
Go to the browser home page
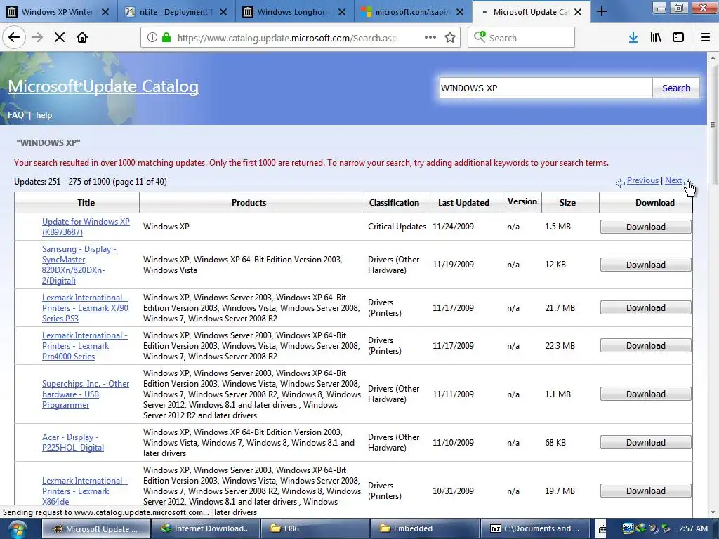[82, 38]
